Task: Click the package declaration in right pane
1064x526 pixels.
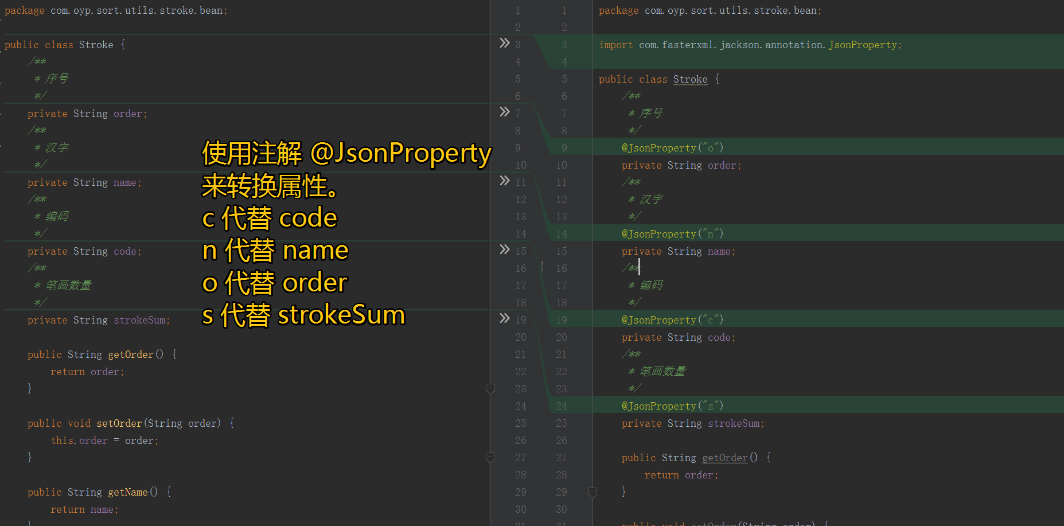Action: [x=710, y=10]
